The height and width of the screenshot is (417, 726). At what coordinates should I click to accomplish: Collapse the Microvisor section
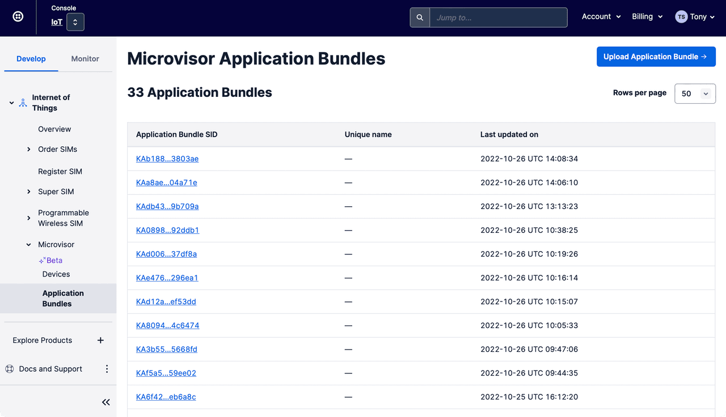28,244
